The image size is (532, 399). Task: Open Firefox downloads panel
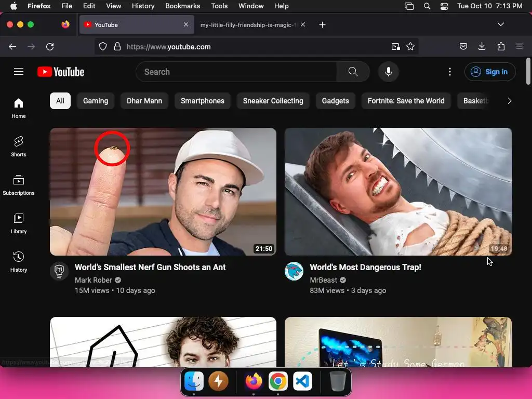point(482,46)
